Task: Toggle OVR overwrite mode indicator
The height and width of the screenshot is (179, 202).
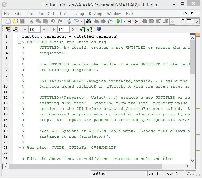Action: pyautogui.click(x=190, y=173)
